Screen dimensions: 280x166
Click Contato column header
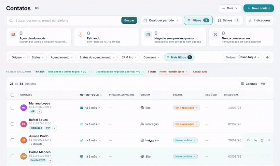pyautogui.click(x=26, y=95)
